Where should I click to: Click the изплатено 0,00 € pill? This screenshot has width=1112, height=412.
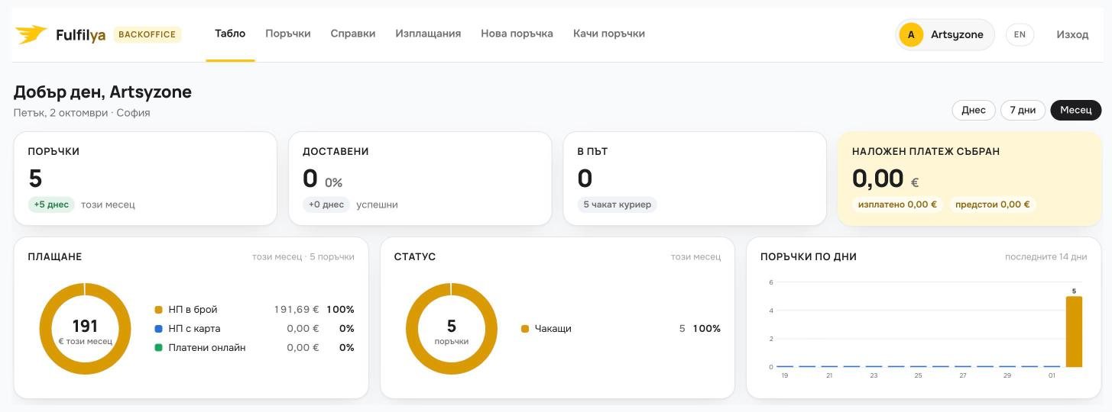click(x=897, y=204)
